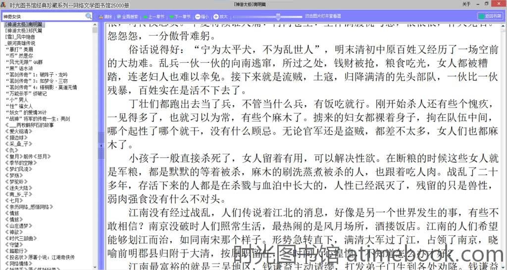This screenshot has height=270, width=507.
Task: Return to library via 返回书架
Action: (x=490, y=16)
